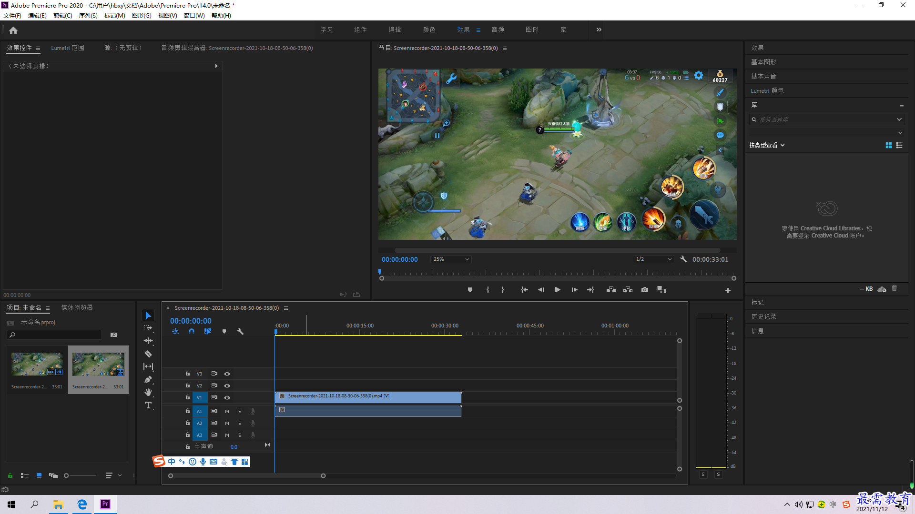Add marker in timeline header
This screenshot has width=915, height=514.
224,331
